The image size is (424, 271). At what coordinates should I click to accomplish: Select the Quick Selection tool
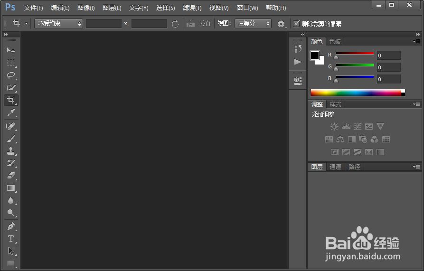[x=11, y=87]
